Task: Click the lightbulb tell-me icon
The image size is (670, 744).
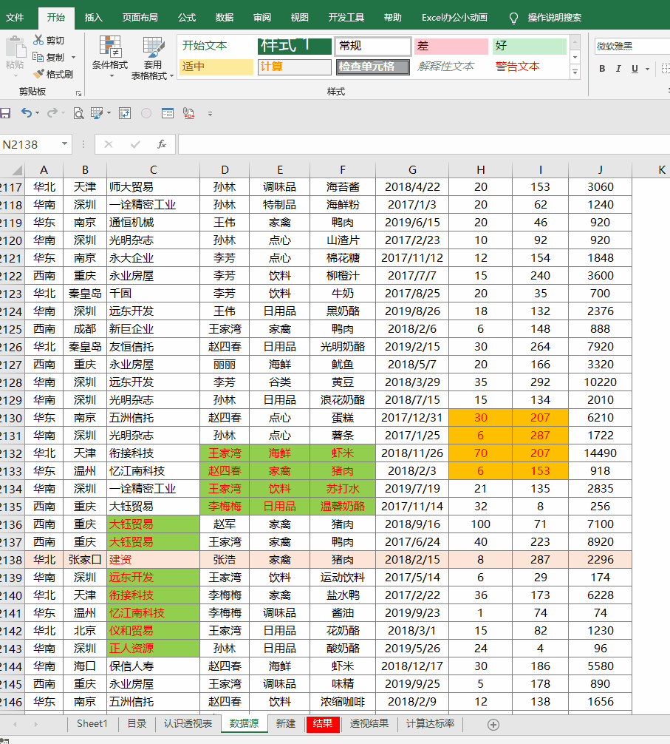Action: click(x=513, y=18)
